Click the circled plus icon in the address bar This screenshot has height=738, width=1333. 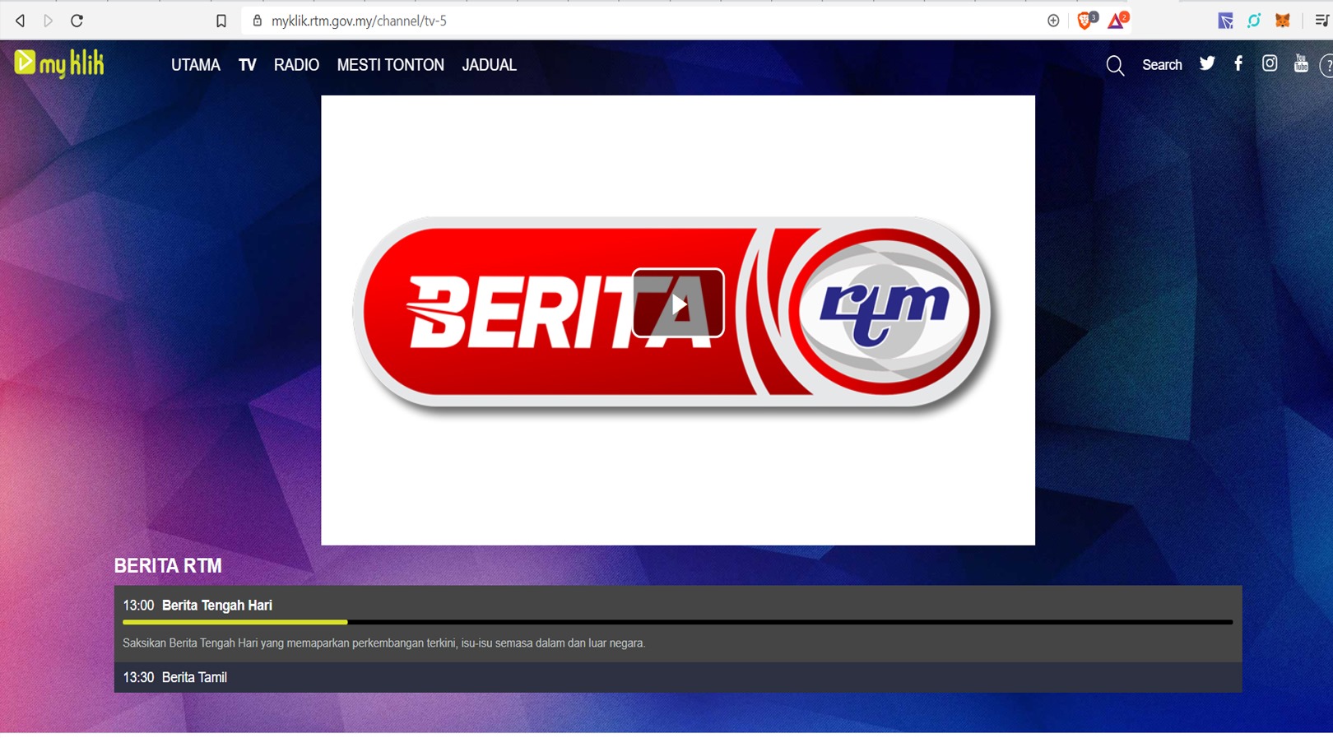click(1053, 21)
